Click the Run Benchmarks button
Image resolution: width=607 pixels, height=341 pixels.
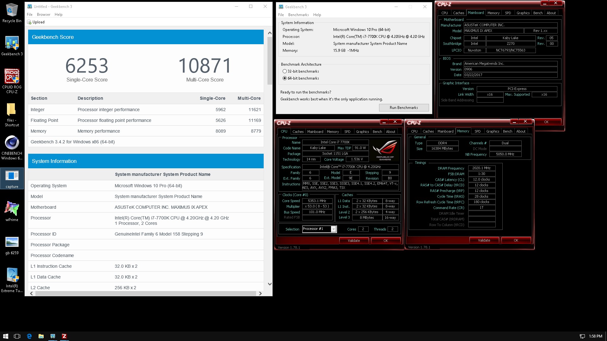(404, 108)
